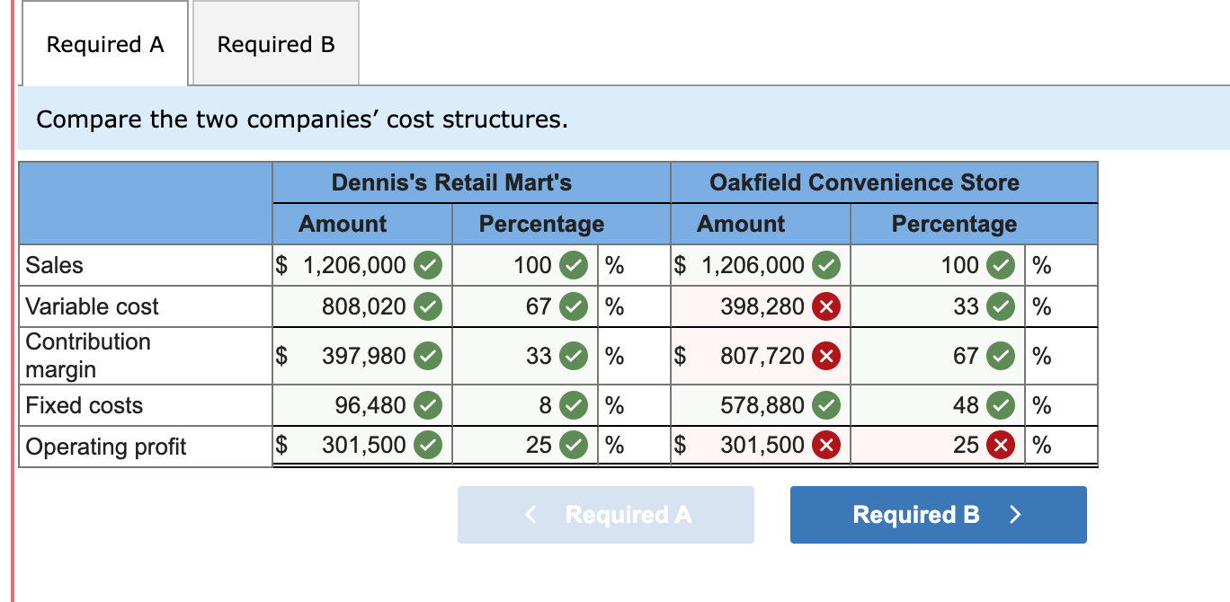Click green check beside Dennis's 301,500 operating profit
Viewport: 1230px width, 602px height.
pyautogui.click(x=430, y=447)
